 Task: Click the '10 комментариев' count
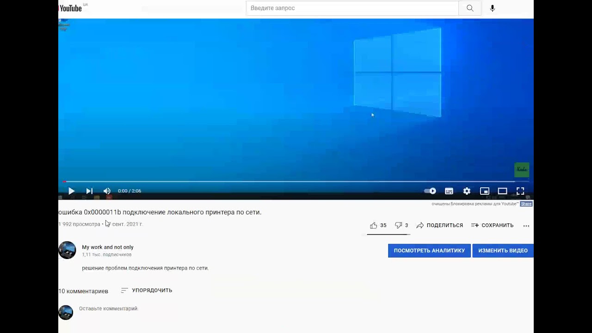pyautogui.click(x=83, y=291)
